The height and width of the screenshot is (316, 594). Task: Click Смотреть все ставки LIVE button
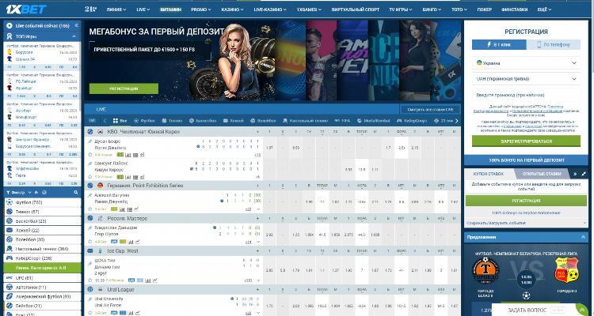point(430,110)
